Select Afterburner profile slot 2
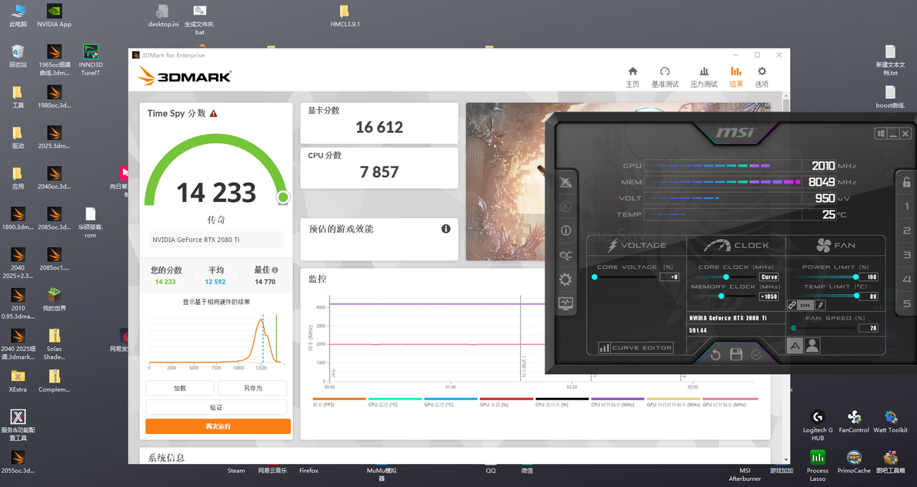 coord(906,230)
